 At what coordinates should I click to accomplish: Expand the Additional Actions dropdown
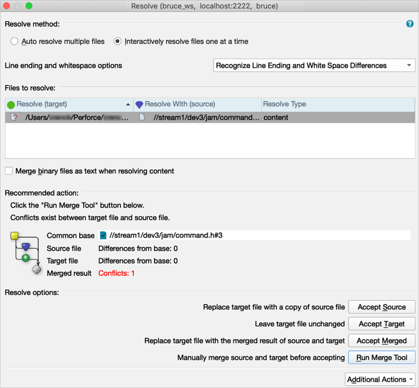(x=380, y=379)
